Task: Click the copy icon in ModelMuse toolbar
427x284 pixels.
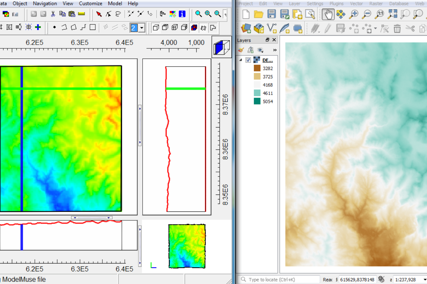Action: pos(62,14)
